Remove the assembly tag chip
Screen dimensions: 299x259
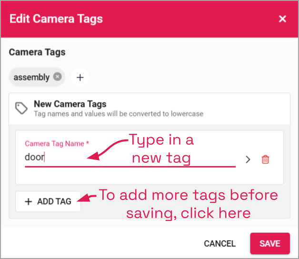point(57,77)
